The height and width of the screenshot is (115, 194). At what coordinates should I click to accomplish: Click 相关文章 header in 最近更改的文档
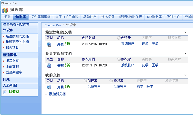click(x=174, y=59)
